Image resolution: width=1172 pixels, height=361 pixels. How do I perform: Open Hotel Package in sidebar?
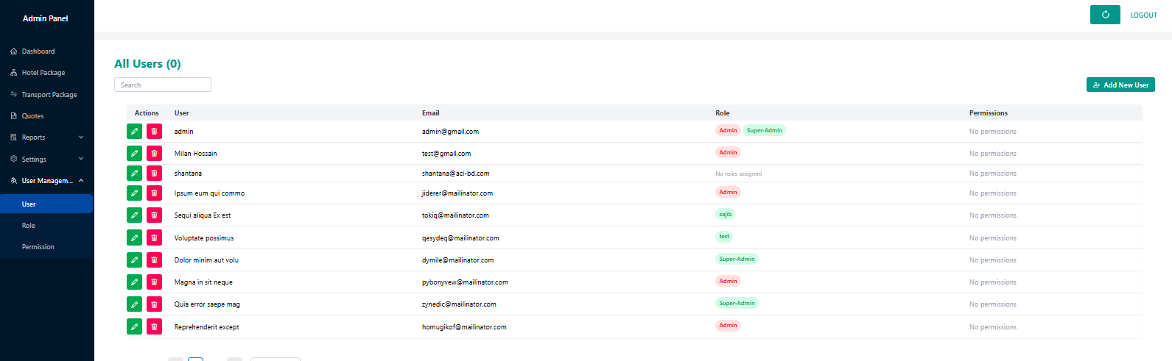[43, 73]
